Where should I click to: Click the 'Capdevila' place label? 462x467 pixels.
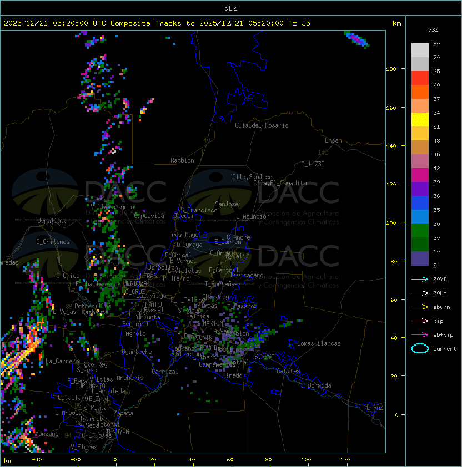point(149,216)
